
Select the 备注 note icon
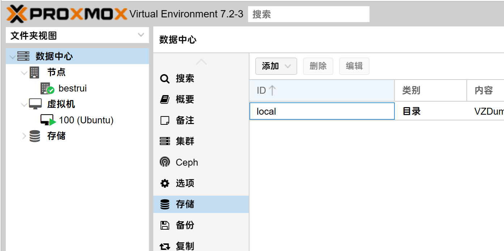coord(165,120)
